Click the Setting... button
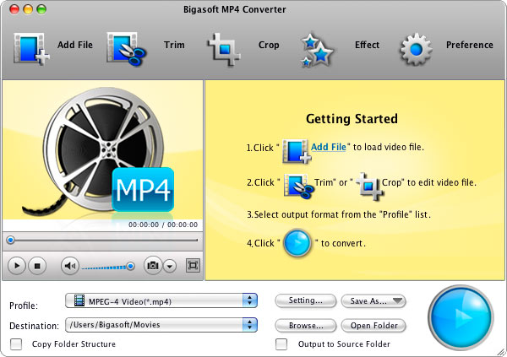This screenshot has width=507, height=357. pos(305,300)
